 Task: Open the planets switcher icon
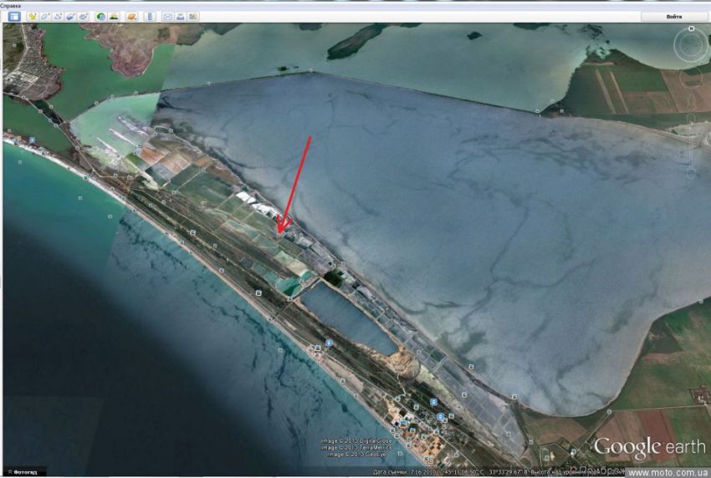click(x=131, y=17)
